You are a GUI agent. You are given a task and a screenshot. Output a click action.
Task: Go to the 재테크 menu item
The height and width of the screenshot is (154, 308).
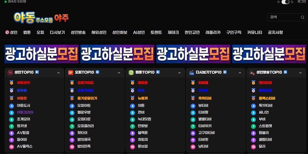pos(173,32)
